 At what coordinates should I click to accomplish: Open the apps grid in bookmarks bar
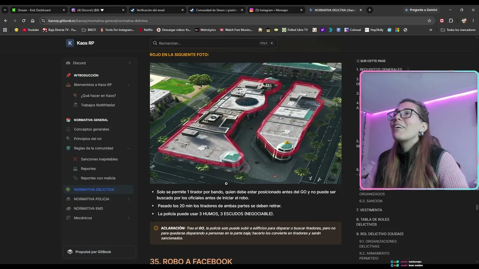coord(5,30)
